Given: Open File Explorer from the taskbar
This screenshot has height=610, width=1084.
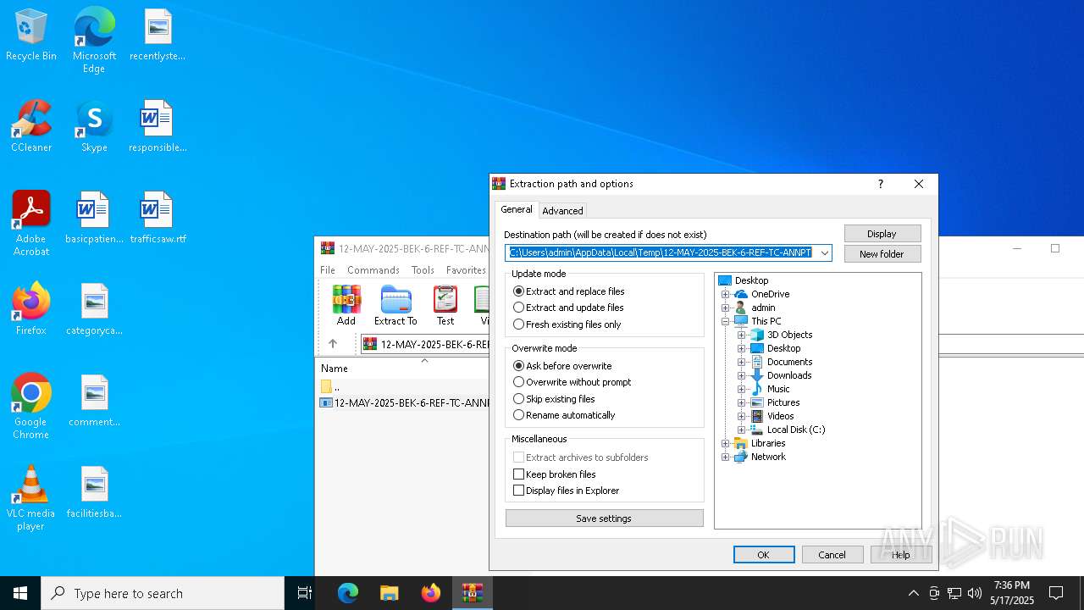Looking at the screenshot, I should tap(390, 593).
